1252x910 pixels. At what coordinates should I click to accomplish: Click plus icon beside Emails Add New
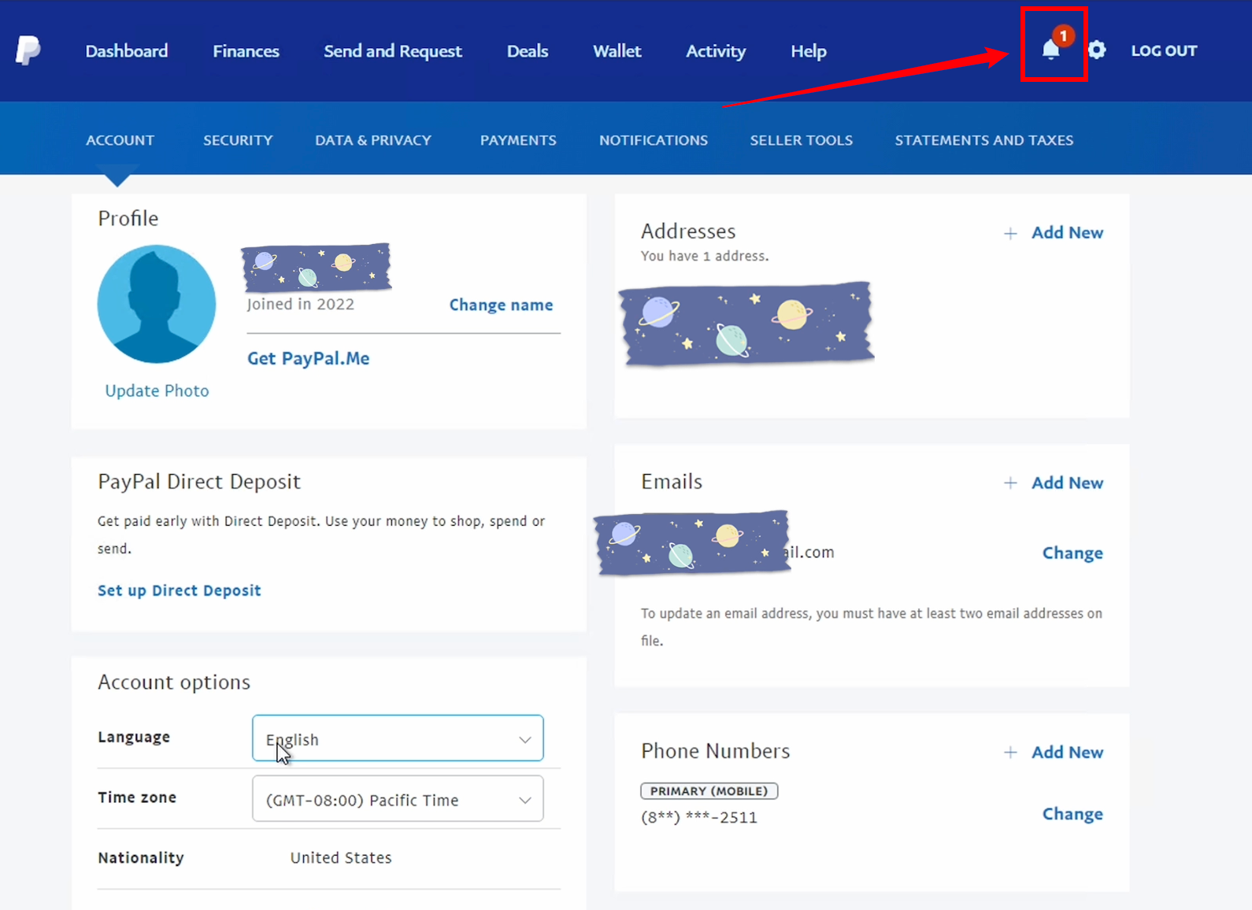point(1010,483)
